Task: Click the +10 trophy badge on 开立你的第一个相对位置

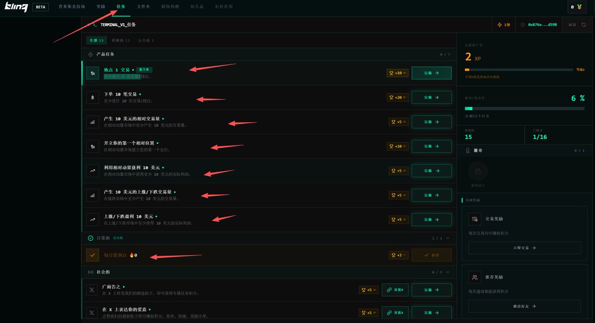Action: pos(397,146)
